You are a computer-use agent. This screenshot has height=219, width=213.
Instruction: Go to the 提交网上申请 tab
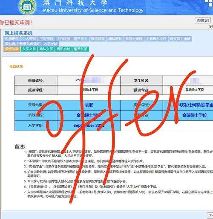180,39
